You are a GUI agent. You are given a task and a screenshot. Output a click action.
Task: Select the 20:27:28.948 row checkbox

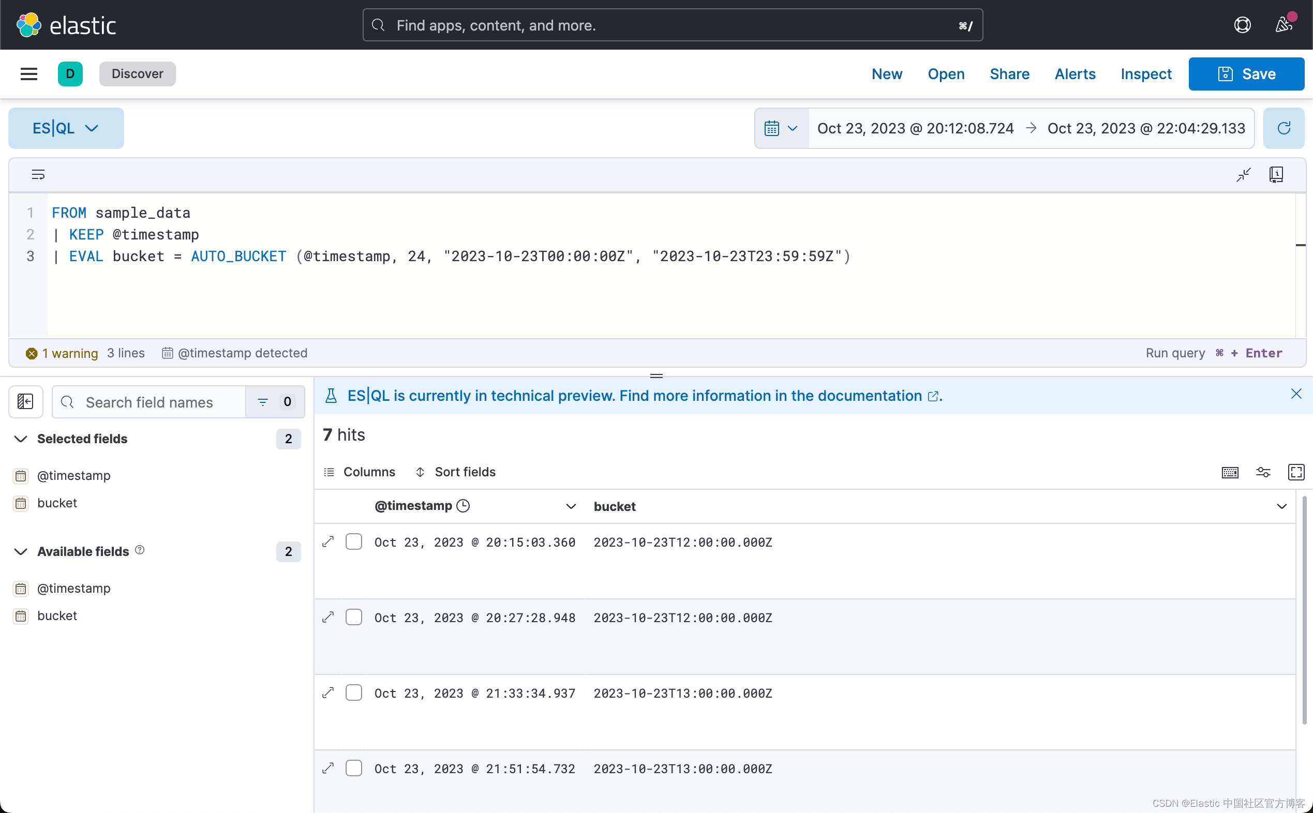tap(353, 617)
